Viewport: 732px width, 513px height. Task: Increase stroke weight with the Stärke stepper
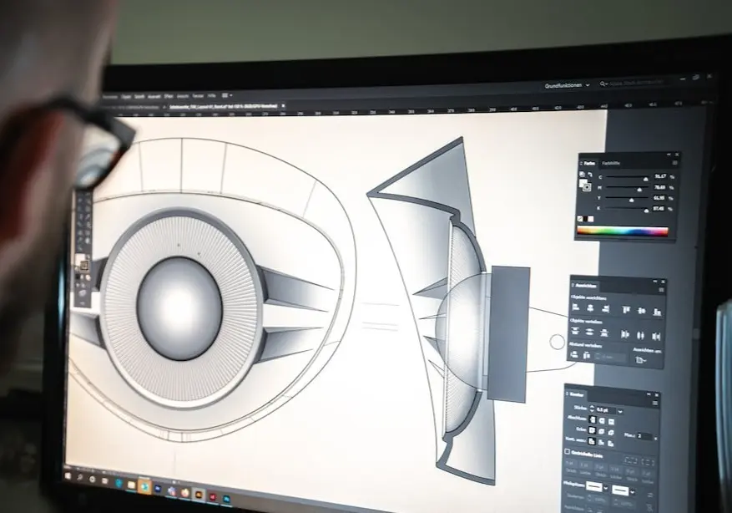tap(591, 408)
